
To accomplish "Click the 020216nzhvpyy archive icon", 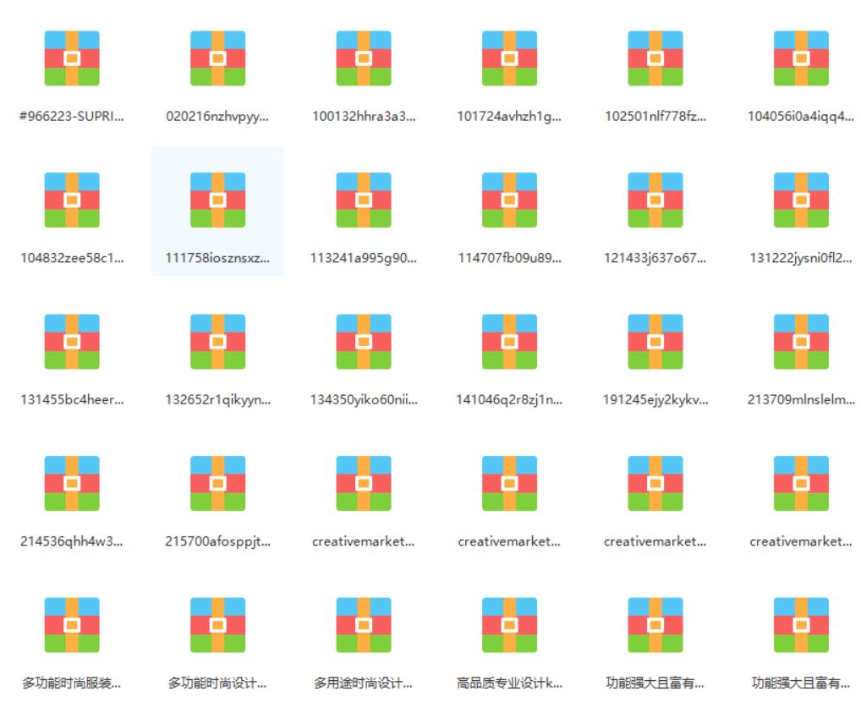I will 217,58.
